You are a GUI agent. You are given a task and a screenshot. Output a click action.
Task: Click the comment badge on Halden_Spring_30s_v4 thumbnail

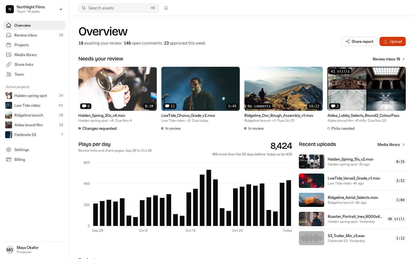click(x=86, y=106)
